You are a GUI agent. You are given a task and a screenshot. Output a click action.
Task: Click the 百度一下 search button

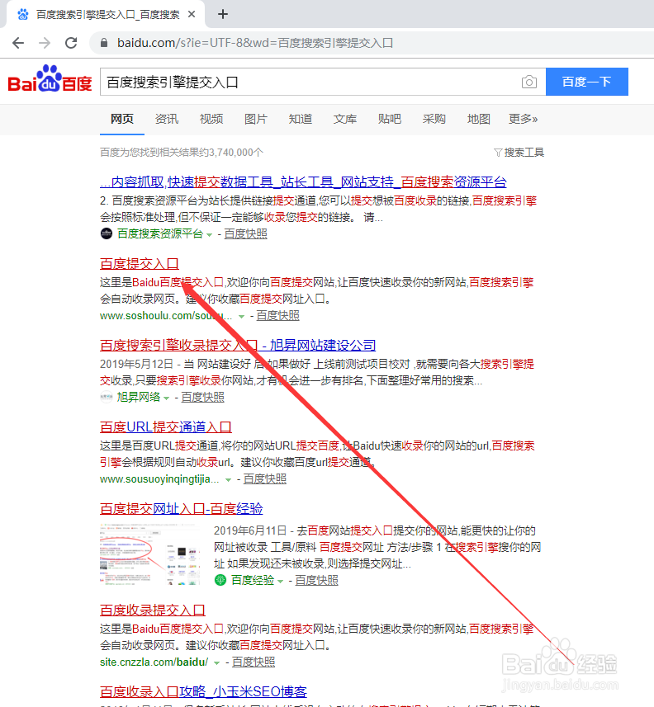click(587, 82)
